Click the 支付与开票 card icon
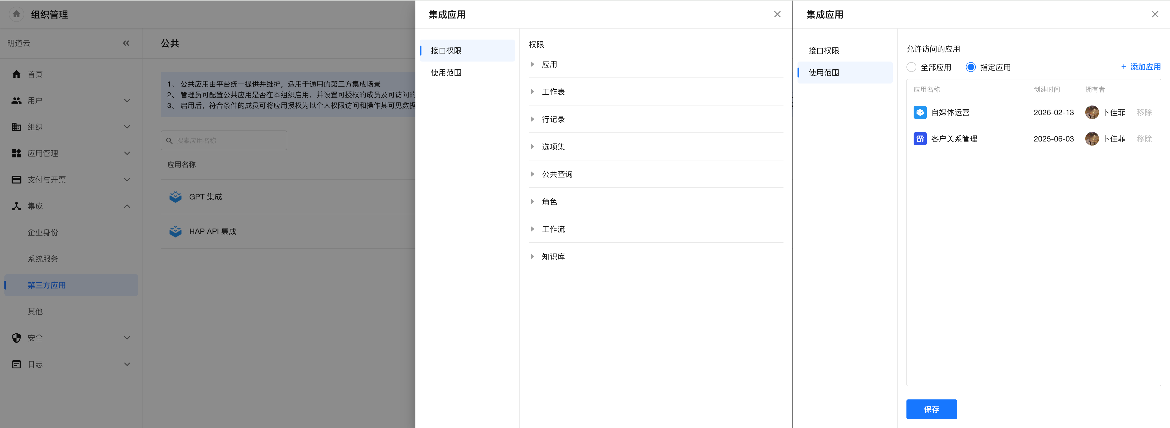Image resolution: width=1170 pixels, height=428 pixels. point(16,180)
